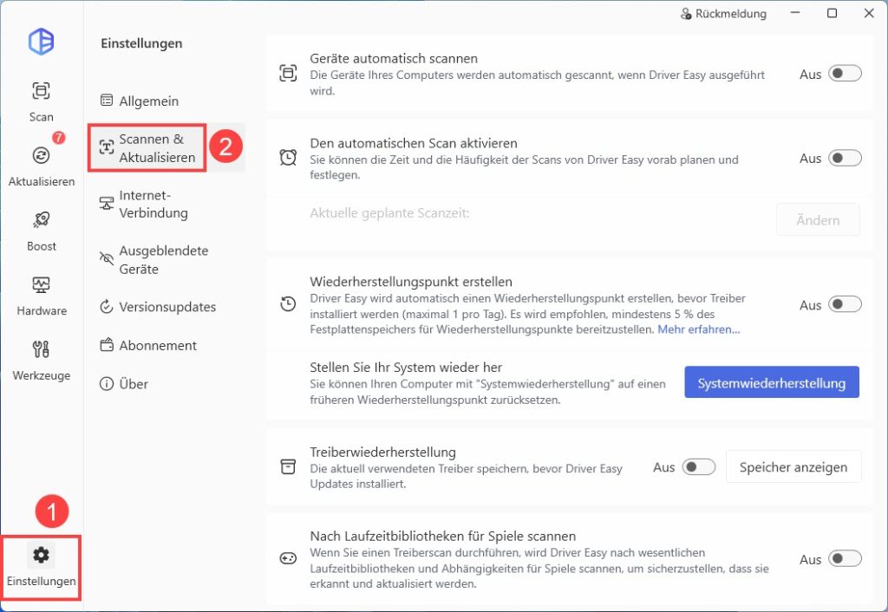Click the Scannen & Aktualisieren icon
This screenshot has width=888, height=612.
[x=107, y=147]
